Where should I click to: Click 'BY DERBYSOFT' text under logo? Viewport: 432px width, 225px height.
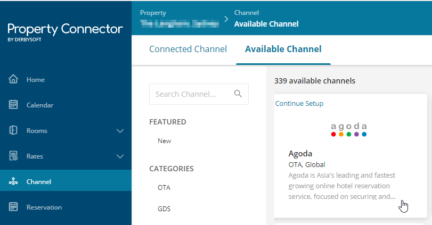[25, 39]
